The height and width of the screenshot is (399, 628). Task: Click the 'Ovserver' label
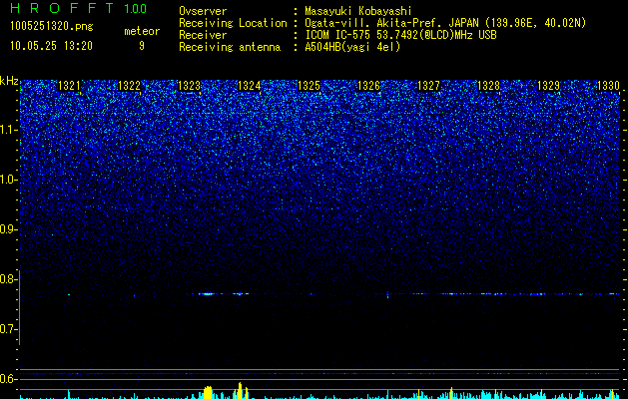pos(203,11)
